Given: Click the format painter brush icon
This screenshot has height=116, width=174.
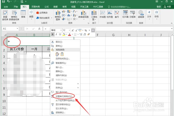Looking at the screenshot, I should click(88, 34).
